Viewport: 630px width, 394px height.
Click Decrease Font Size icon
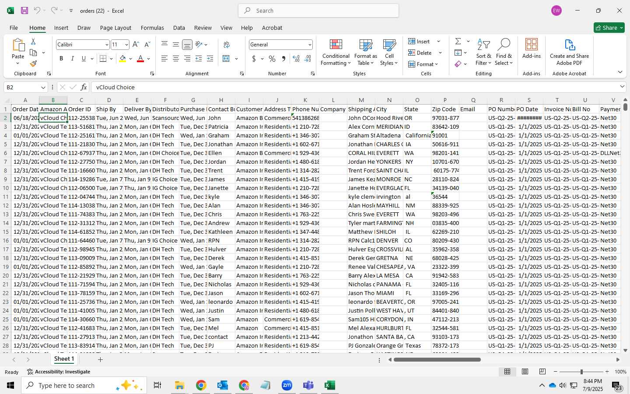(147, 45)
